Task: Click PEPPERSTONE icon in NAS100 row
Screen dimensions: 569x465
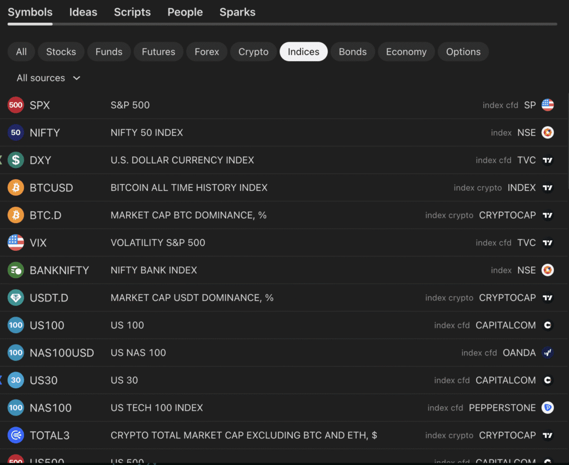Action: pyautogui.click(x=547, y=408)
